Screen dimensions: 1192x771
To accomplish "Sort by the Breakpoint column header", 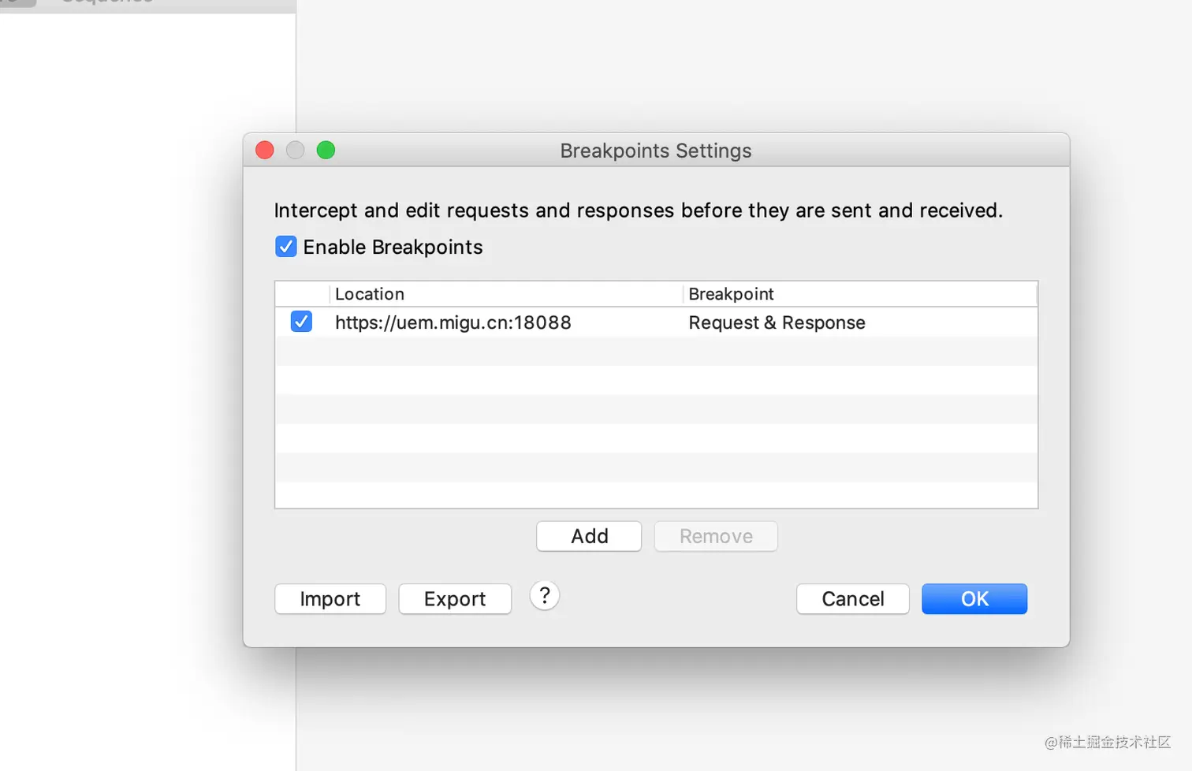I will 860,294.
